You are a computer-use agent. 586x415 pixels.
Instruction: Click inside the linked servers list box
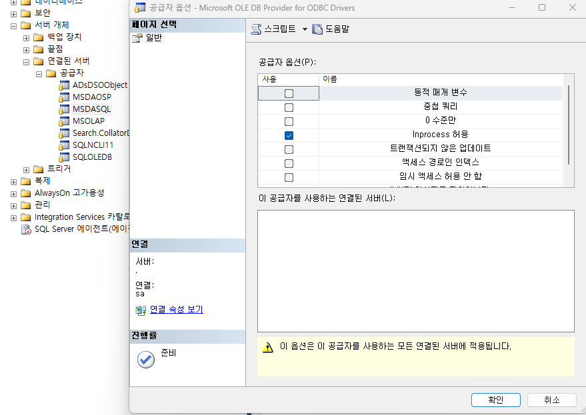click(416, 271)
